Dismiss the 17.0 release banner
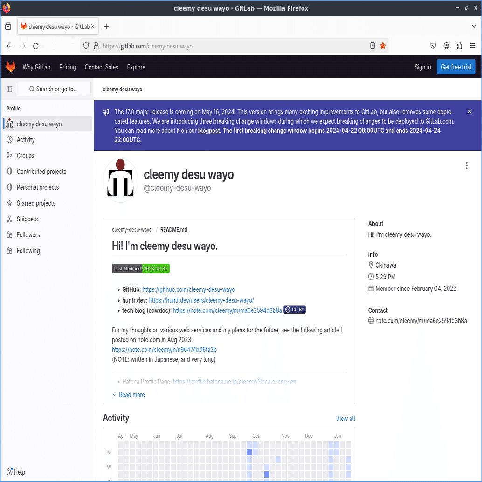 [469, 111]
